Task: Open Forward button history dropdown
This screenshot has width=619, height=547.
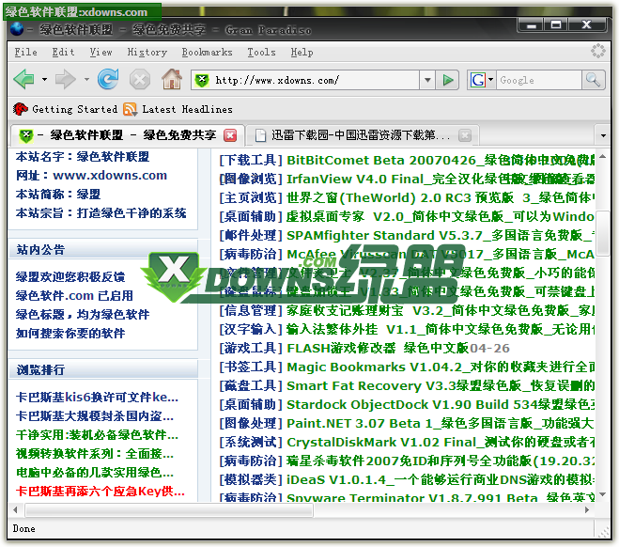Action: [x=86, y=79]
